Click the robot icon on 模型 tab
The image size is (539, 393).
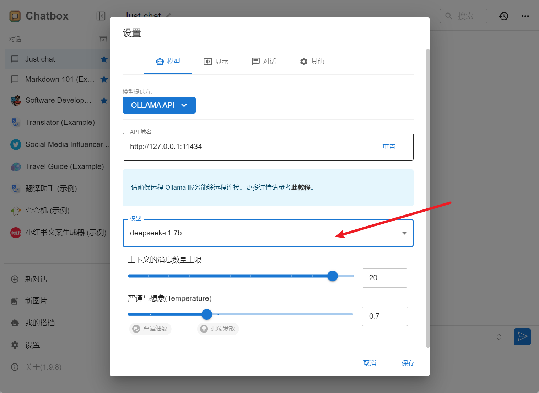point(160,62)
